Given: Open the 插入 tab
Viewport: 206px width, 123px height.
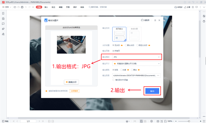Looking at the screenshot, I should [x=46, y=7].
